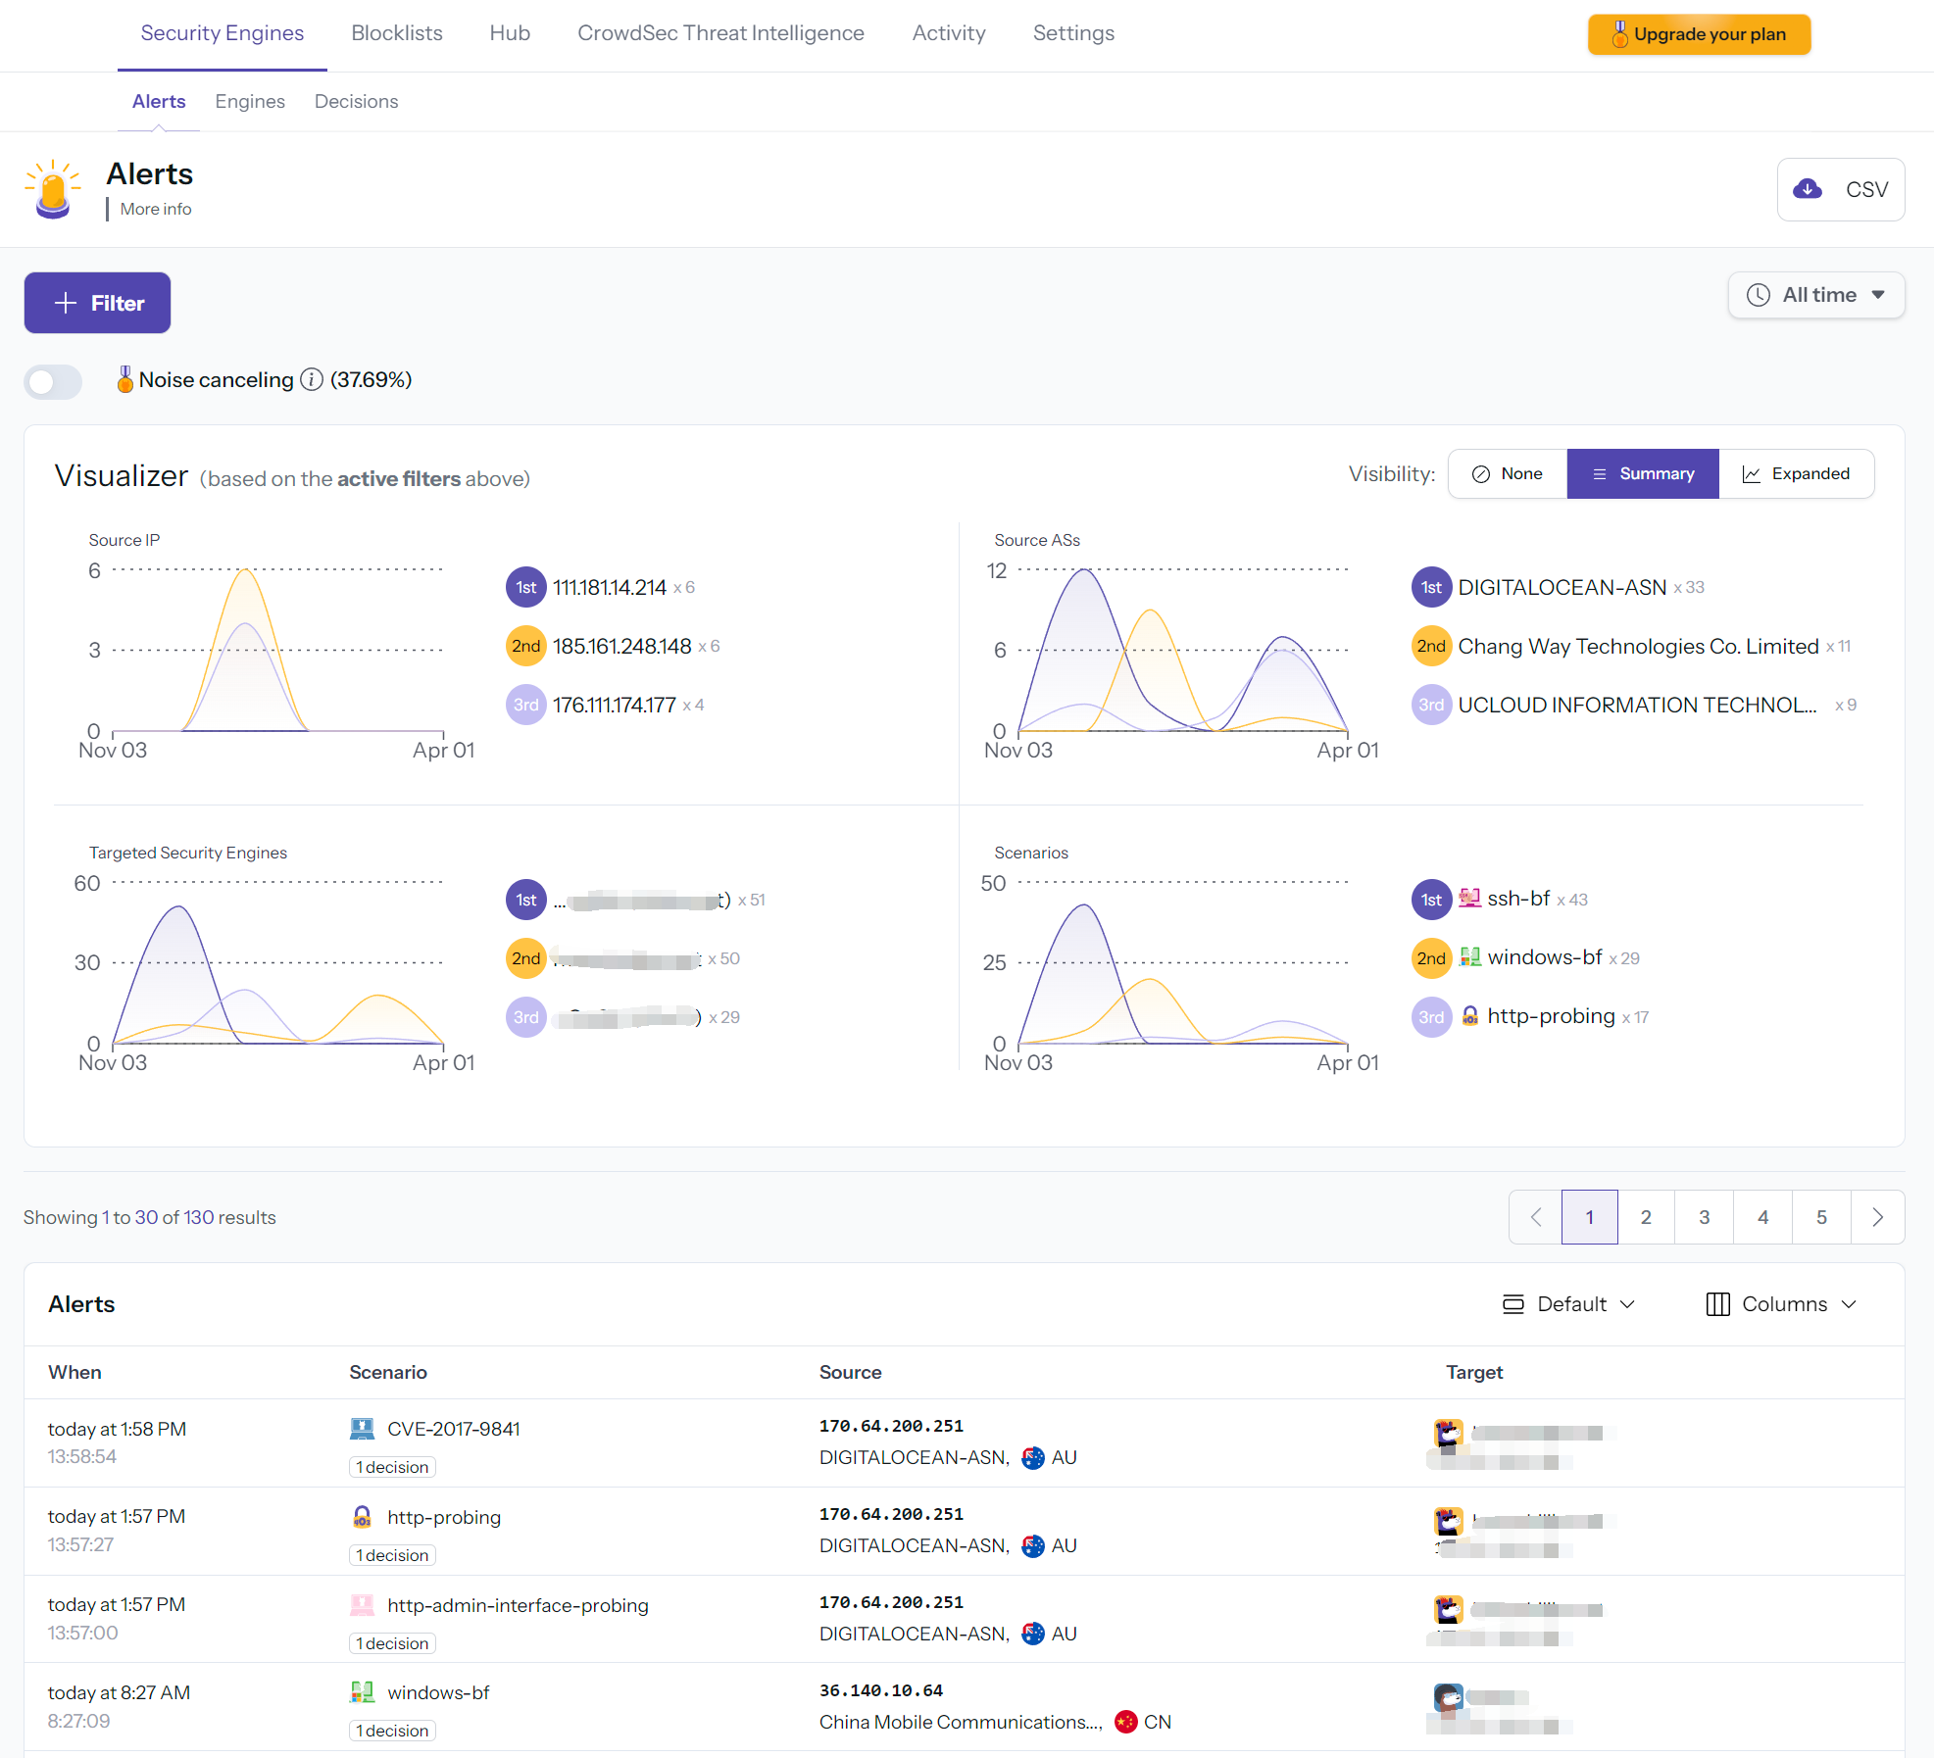1934x1758 pixels.
Task: Click the AU flag in the 13:58:54 row
Action: 1033,1457
